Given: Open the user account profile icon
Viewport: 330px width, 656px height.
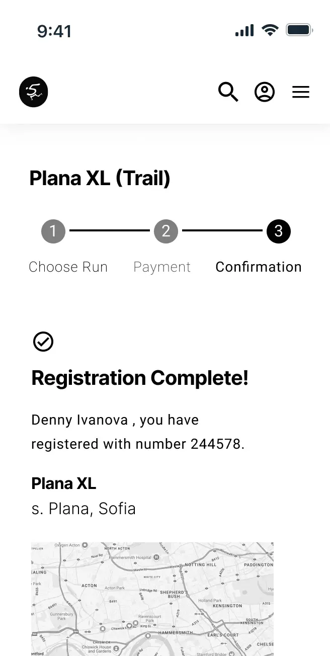Looking at the screenshot, I should pos(264,92).
